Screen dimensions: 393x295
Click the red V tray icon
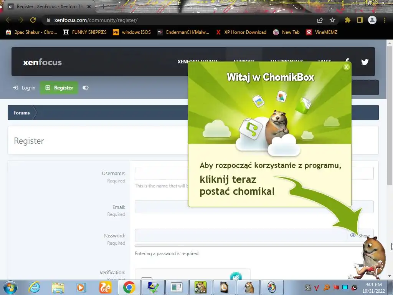point(317,287)
